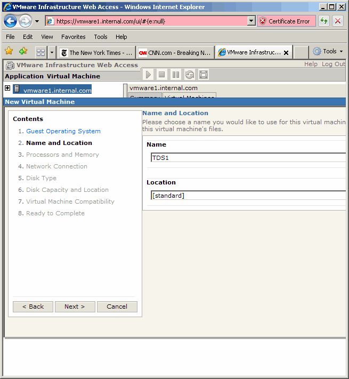Click the Favorites star icon
Screen dimensions: 349x379
click(9, 52)
